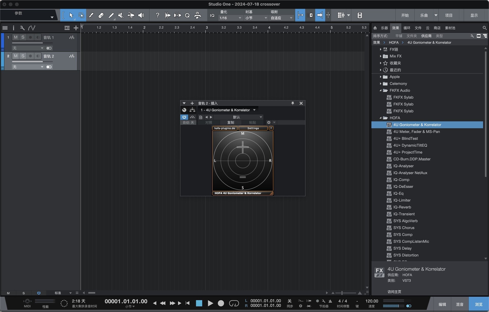489x312 pixels.
Task: Select the Listen (speaker) tool
Action: tap(141, 15)
